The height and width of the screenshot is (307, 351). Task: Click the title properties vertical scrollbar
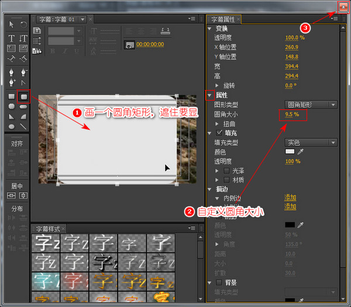point(343,150)
